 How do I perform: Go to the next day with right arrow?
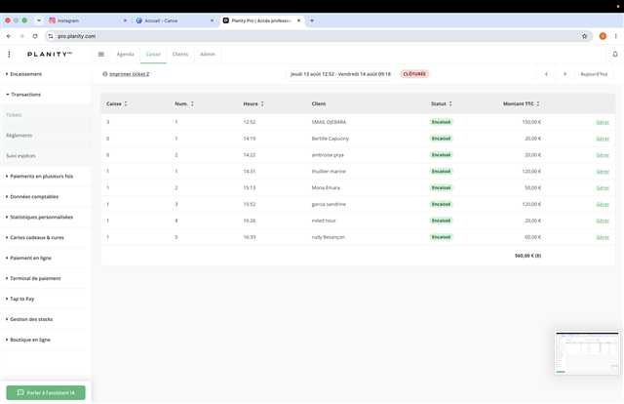click(565, 74)
